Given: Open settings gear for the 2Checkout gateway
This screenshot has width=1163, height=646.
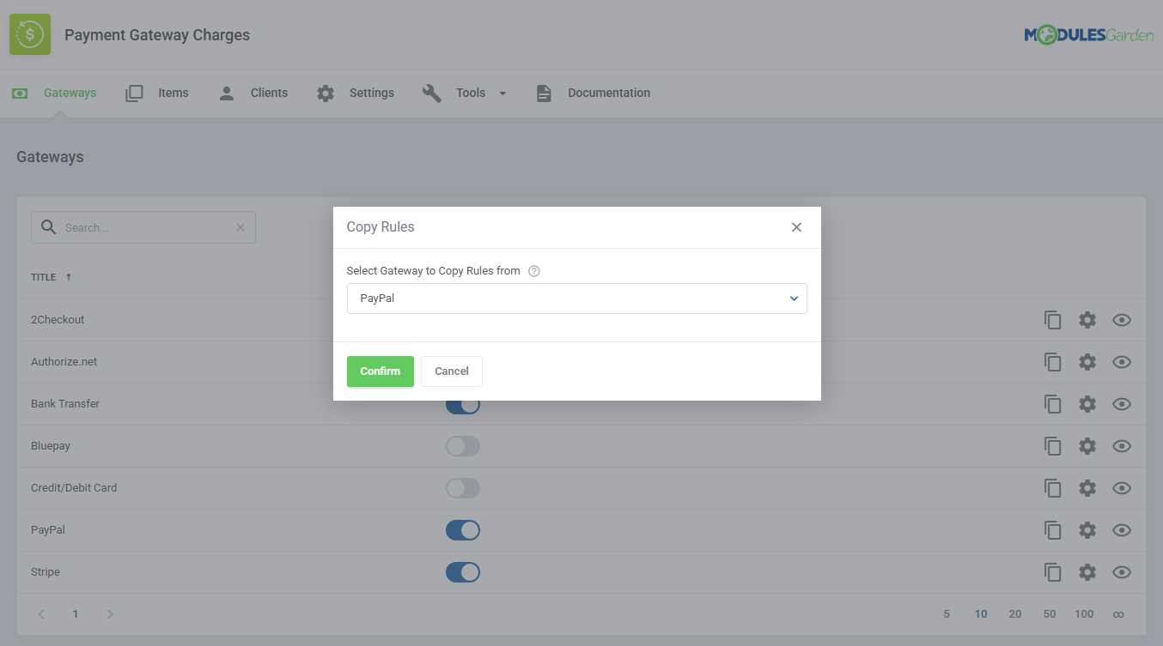Looking at the screenshot, I should (x=1087, y=320).
